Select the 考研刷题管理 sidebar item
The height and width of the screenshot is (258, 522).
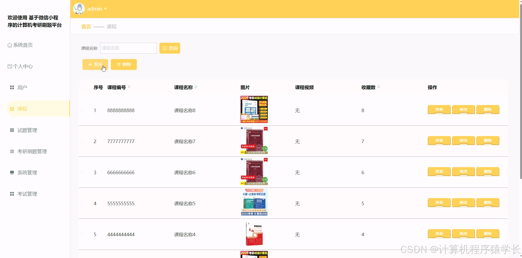[x=32, y=151]
